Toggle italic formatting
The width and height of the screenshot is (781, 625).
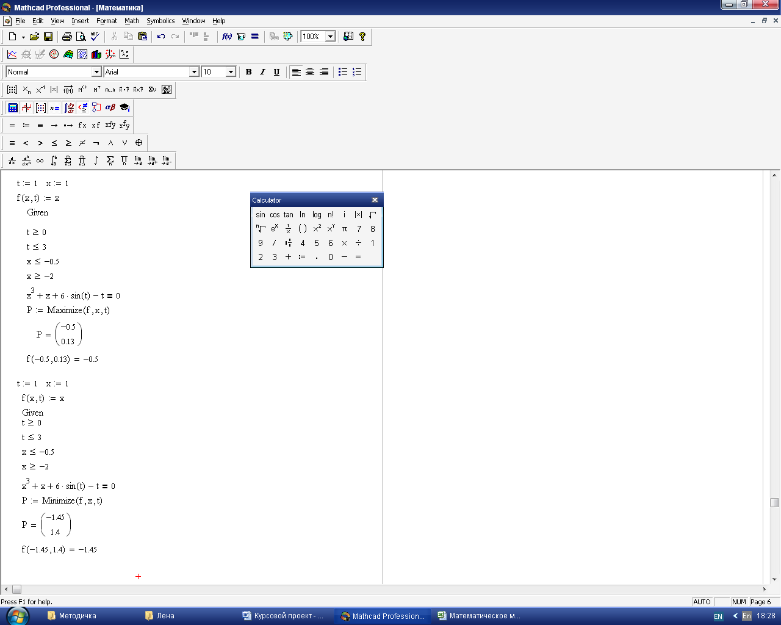pos(262,72)
